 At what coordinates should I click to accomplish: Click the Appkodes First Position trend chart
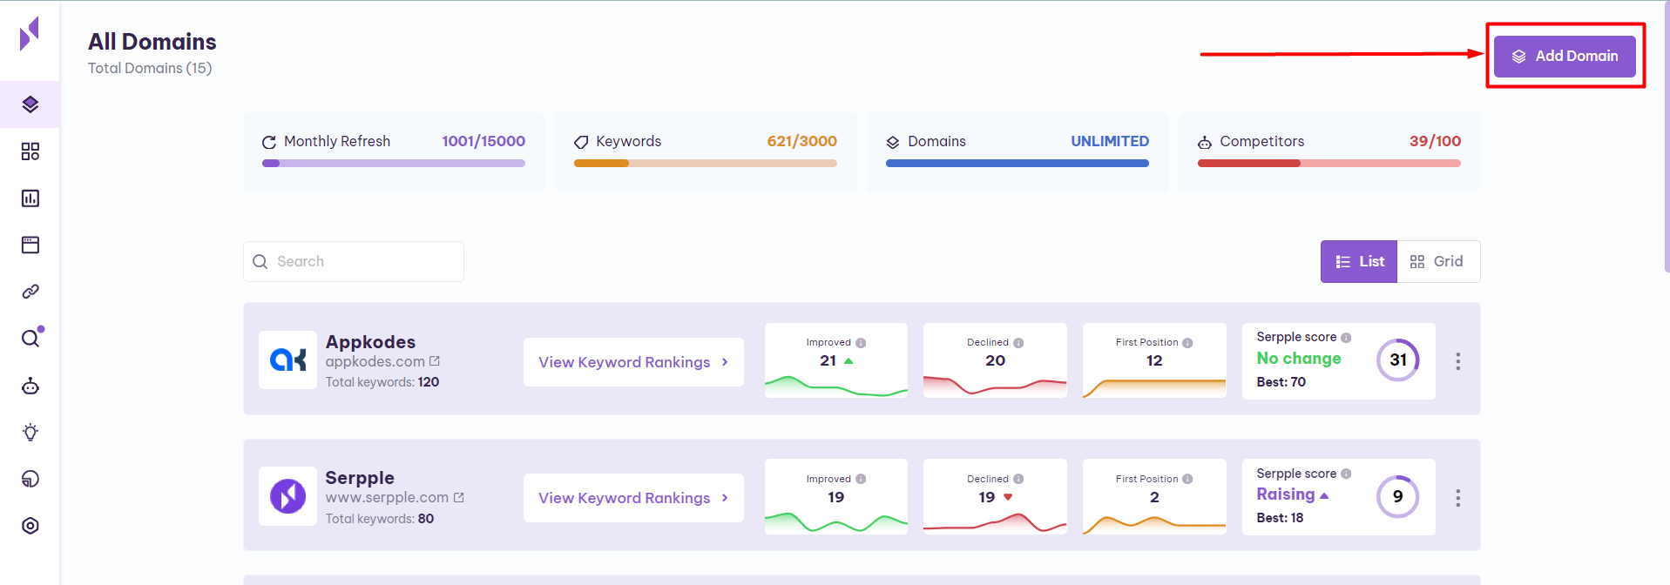pyautogui.click(x=1154, y=387)
